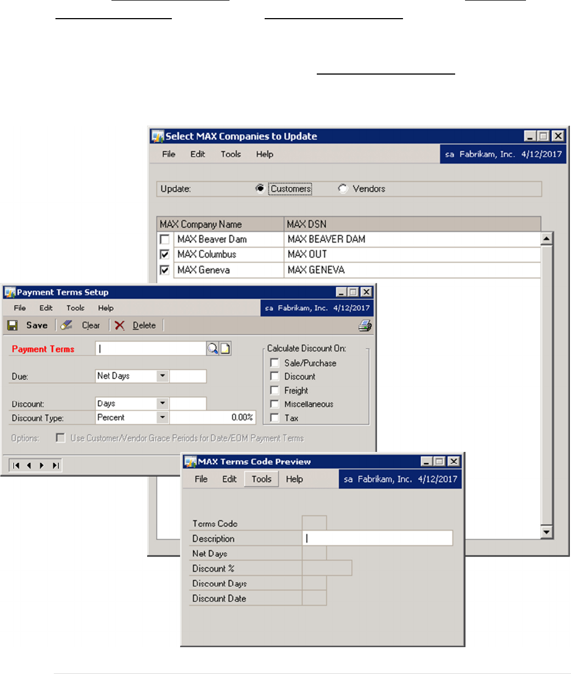Screen dimensions: 571x674
Task: Toggle Use Customer/Vendor Grace Periods checkbox
Action: pos(60,438)
